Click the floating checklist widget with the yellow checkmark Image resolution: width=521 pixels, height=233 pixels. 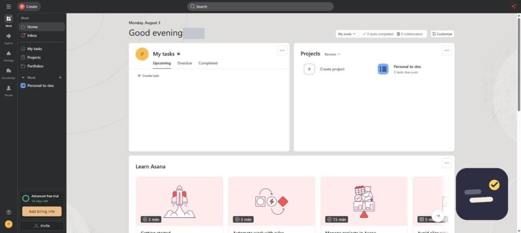(482, 194)
